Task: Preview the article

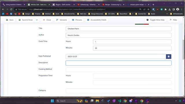Action: pos(77,20)
